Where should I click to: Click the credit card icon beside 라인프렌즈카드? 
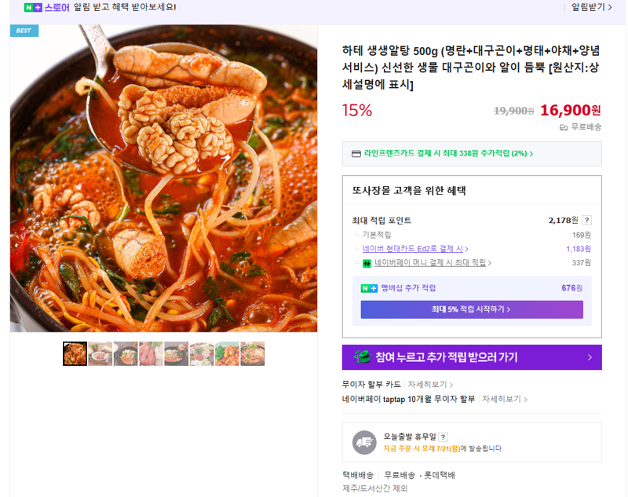point(356,154)
